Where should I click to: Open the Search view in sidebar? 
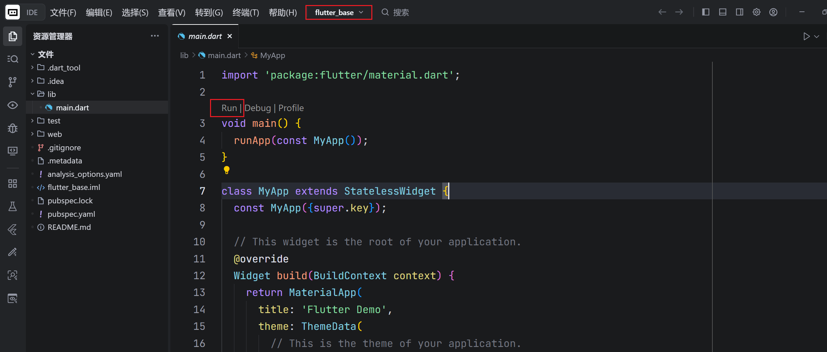12,59
